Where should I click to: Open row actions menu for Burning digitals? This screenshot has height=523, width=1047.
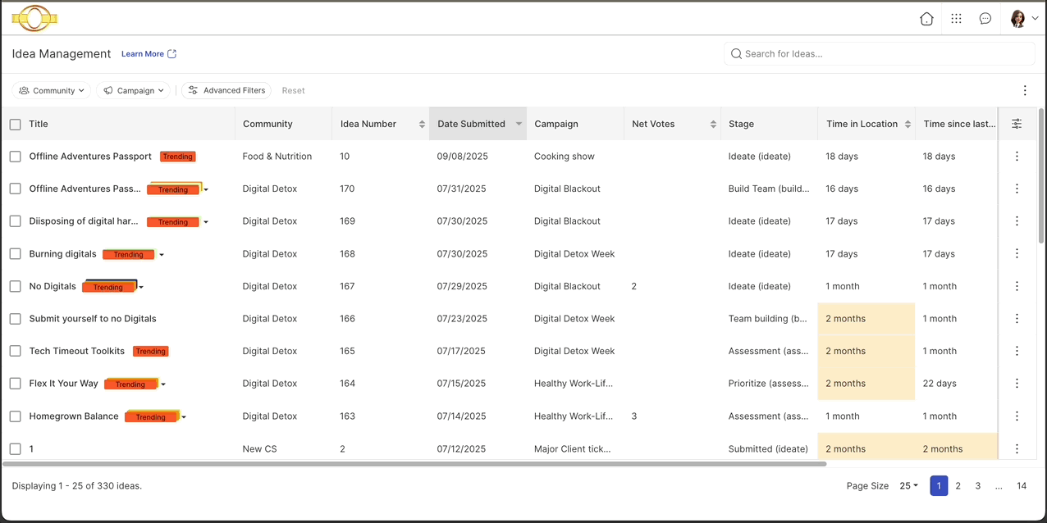coord(1017,254)
